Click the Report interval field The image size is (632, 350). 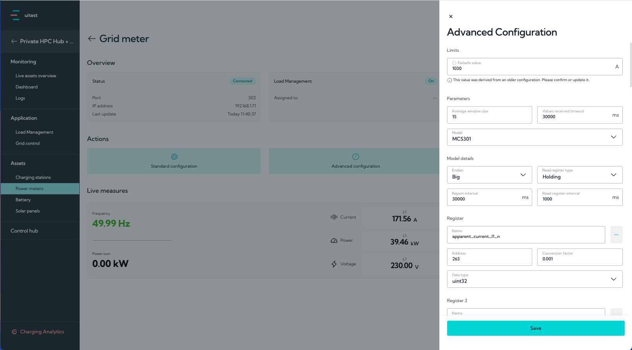click(x=489, y=197)
